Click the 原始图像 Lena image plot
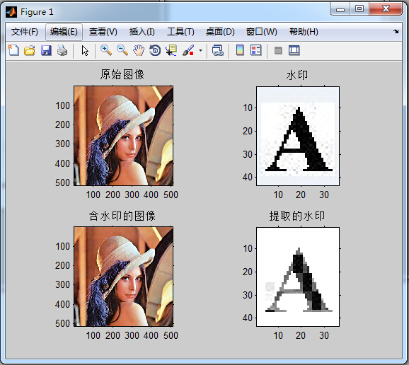Viewport: 409px width, 365px height. pos(123,136)
